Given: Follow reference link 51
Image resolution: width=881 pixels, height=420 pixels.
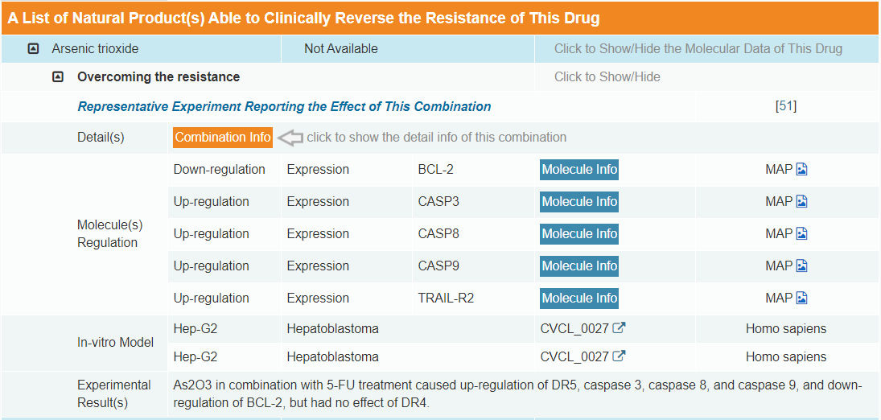Looking at the screenshot, I should (x=785, y=106).
